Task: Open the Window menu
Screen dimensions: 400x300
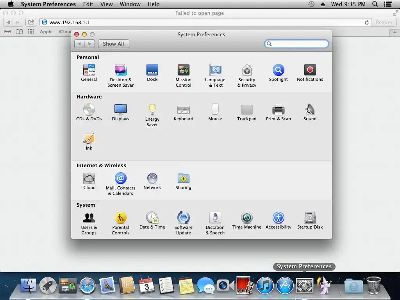Action: pyautogui.click(x=130, y=4)
